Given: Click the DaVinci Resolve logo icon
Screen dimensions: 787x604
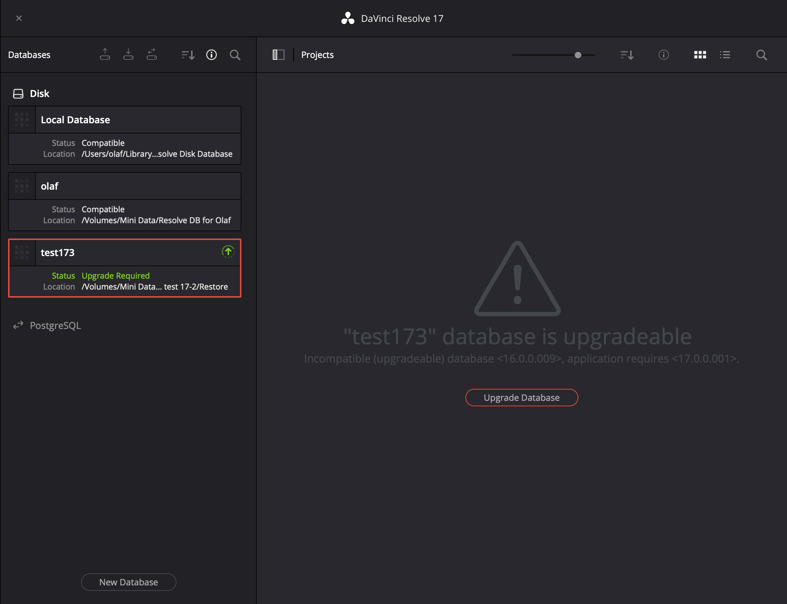Looking at the screenshot, I should click(x=348, y=18).
